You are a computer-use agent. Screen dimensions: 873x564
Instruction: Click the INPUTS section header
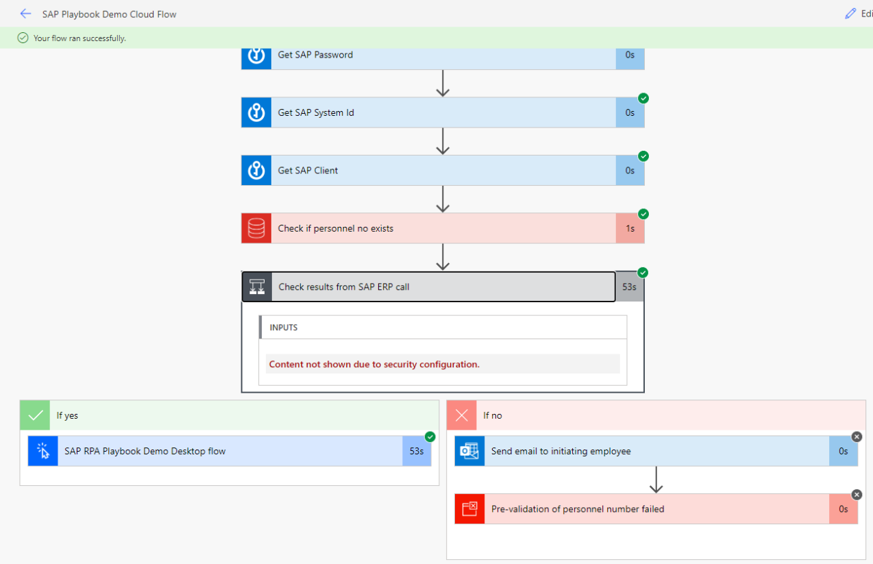coord(443,328)
